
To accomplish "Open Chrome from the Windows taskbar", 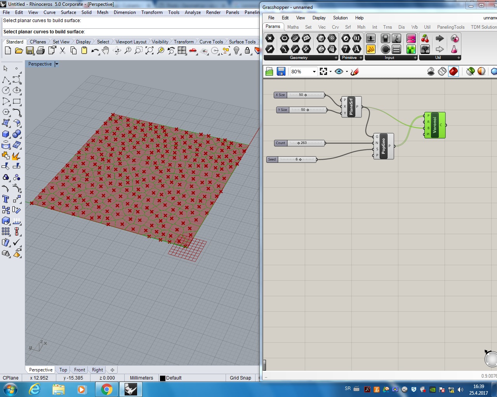I will point(106,389).
